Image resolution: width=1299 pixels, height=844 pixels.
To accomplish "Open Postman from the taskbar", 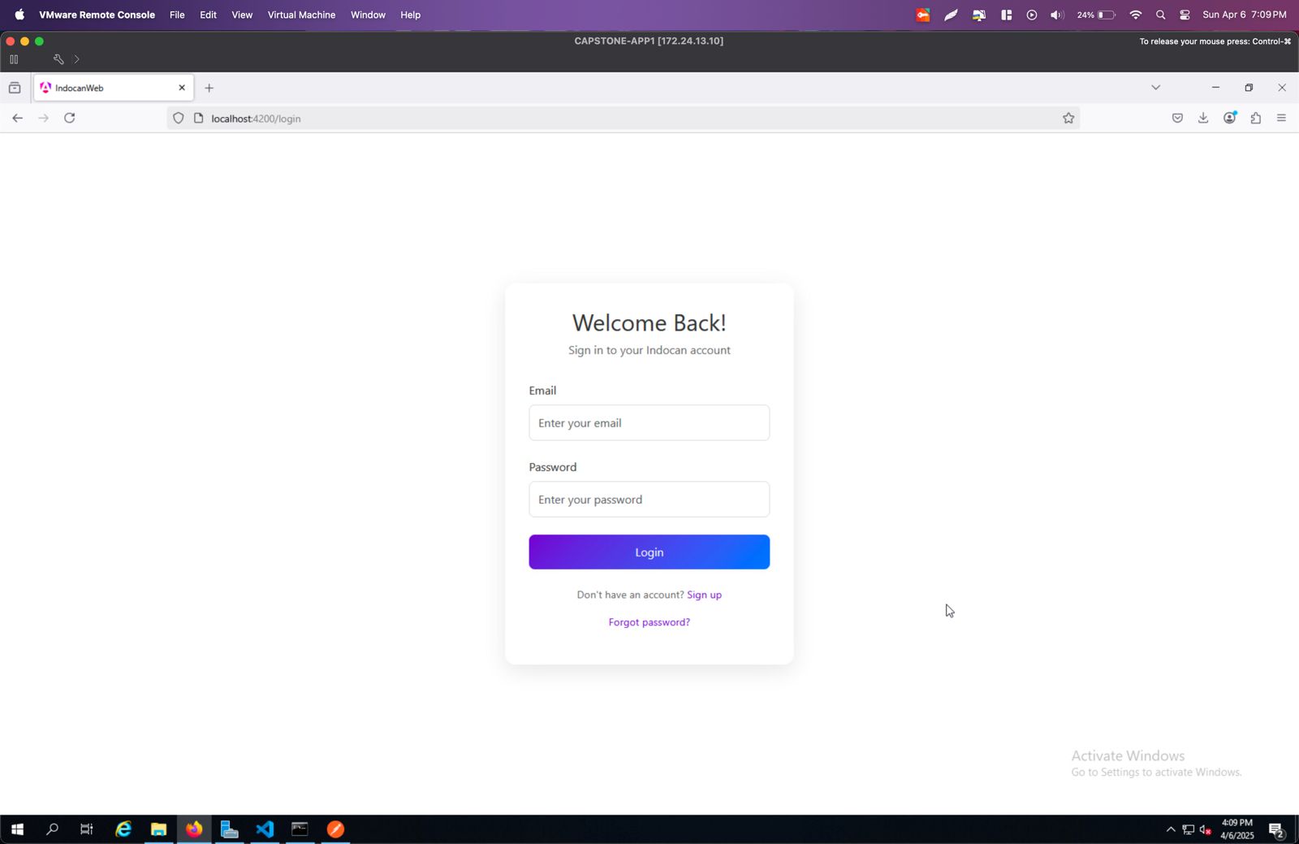I will click(335, 829).
